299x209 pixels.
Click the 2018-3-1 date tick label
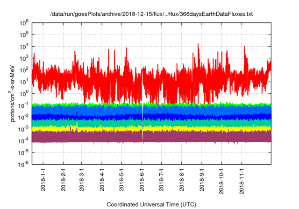[82, 180]
